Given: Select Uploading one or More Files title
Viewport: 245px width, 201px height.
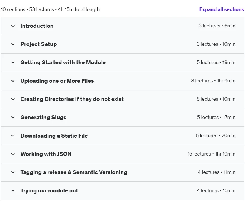Looking at the screenshot, I should (57, 81).
